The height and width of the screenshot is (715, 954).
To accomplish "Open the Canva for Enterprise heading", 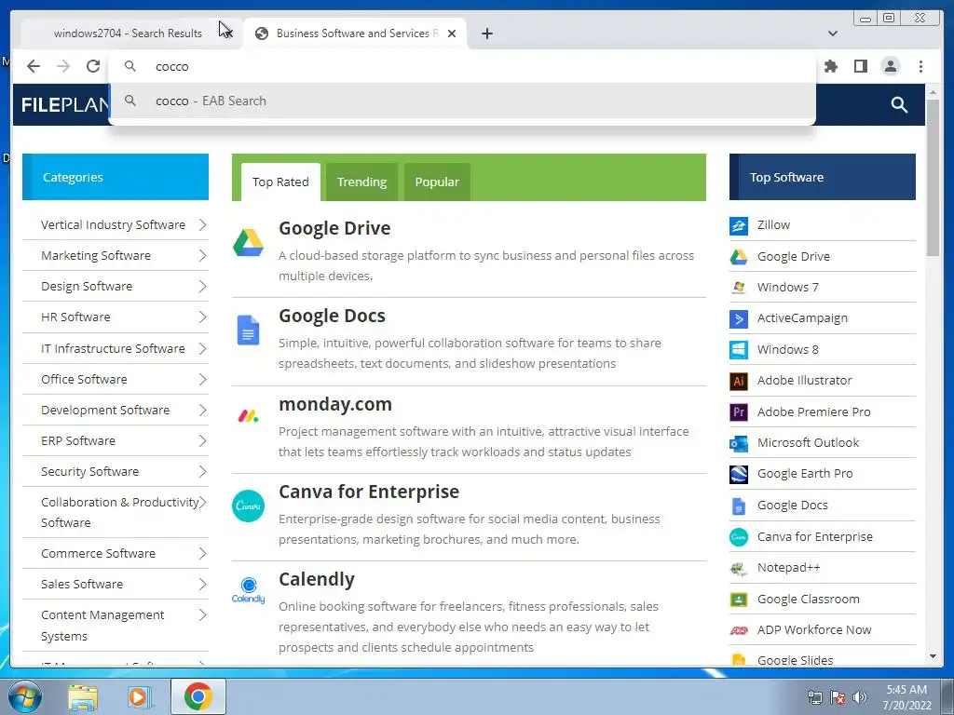I will coord(369,492).
